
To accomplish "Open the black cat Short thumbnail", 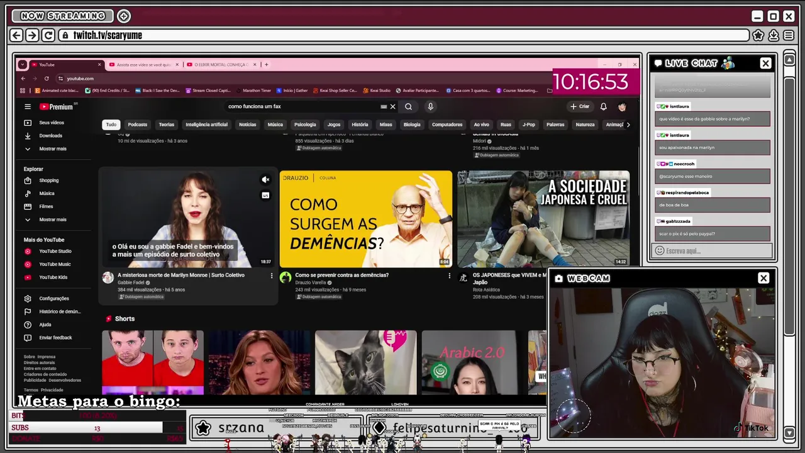I will pos(365,362).
